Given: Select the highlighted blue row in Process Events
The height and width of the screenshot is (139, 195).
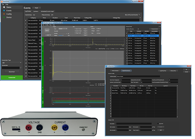Looking at the screenshot, I should [x=143, y=36].
